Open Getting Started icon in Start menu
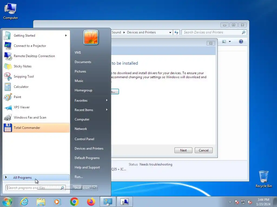Viewport: 277px width, 207px height. click(x=8, y=36)
